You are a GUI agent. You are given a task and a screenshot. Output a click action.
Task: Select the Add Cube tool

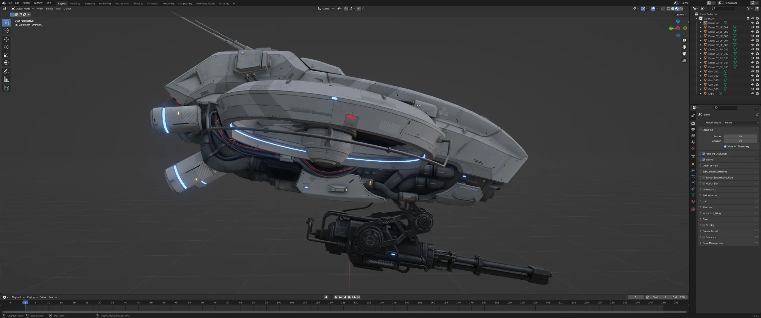click(x=6, y=88)
